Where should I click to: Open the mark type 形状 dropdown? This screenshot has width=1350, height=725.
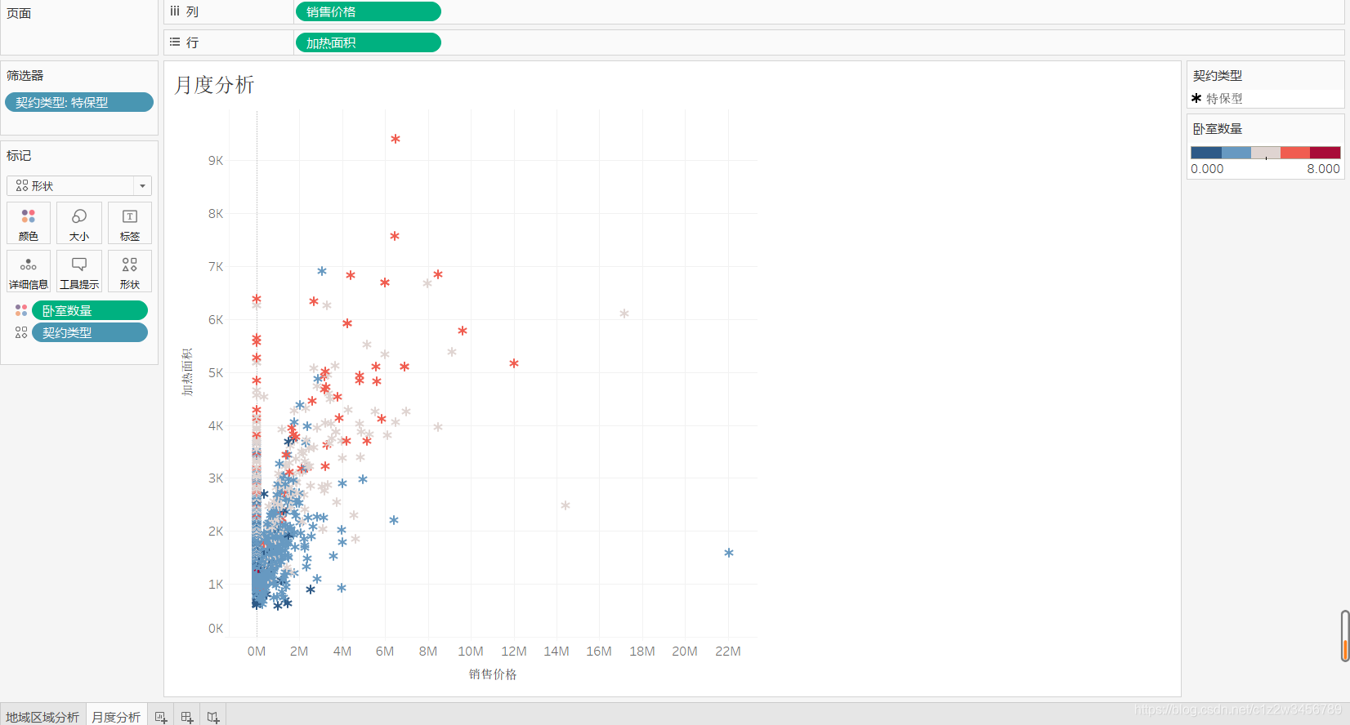(x=79, y=185)
